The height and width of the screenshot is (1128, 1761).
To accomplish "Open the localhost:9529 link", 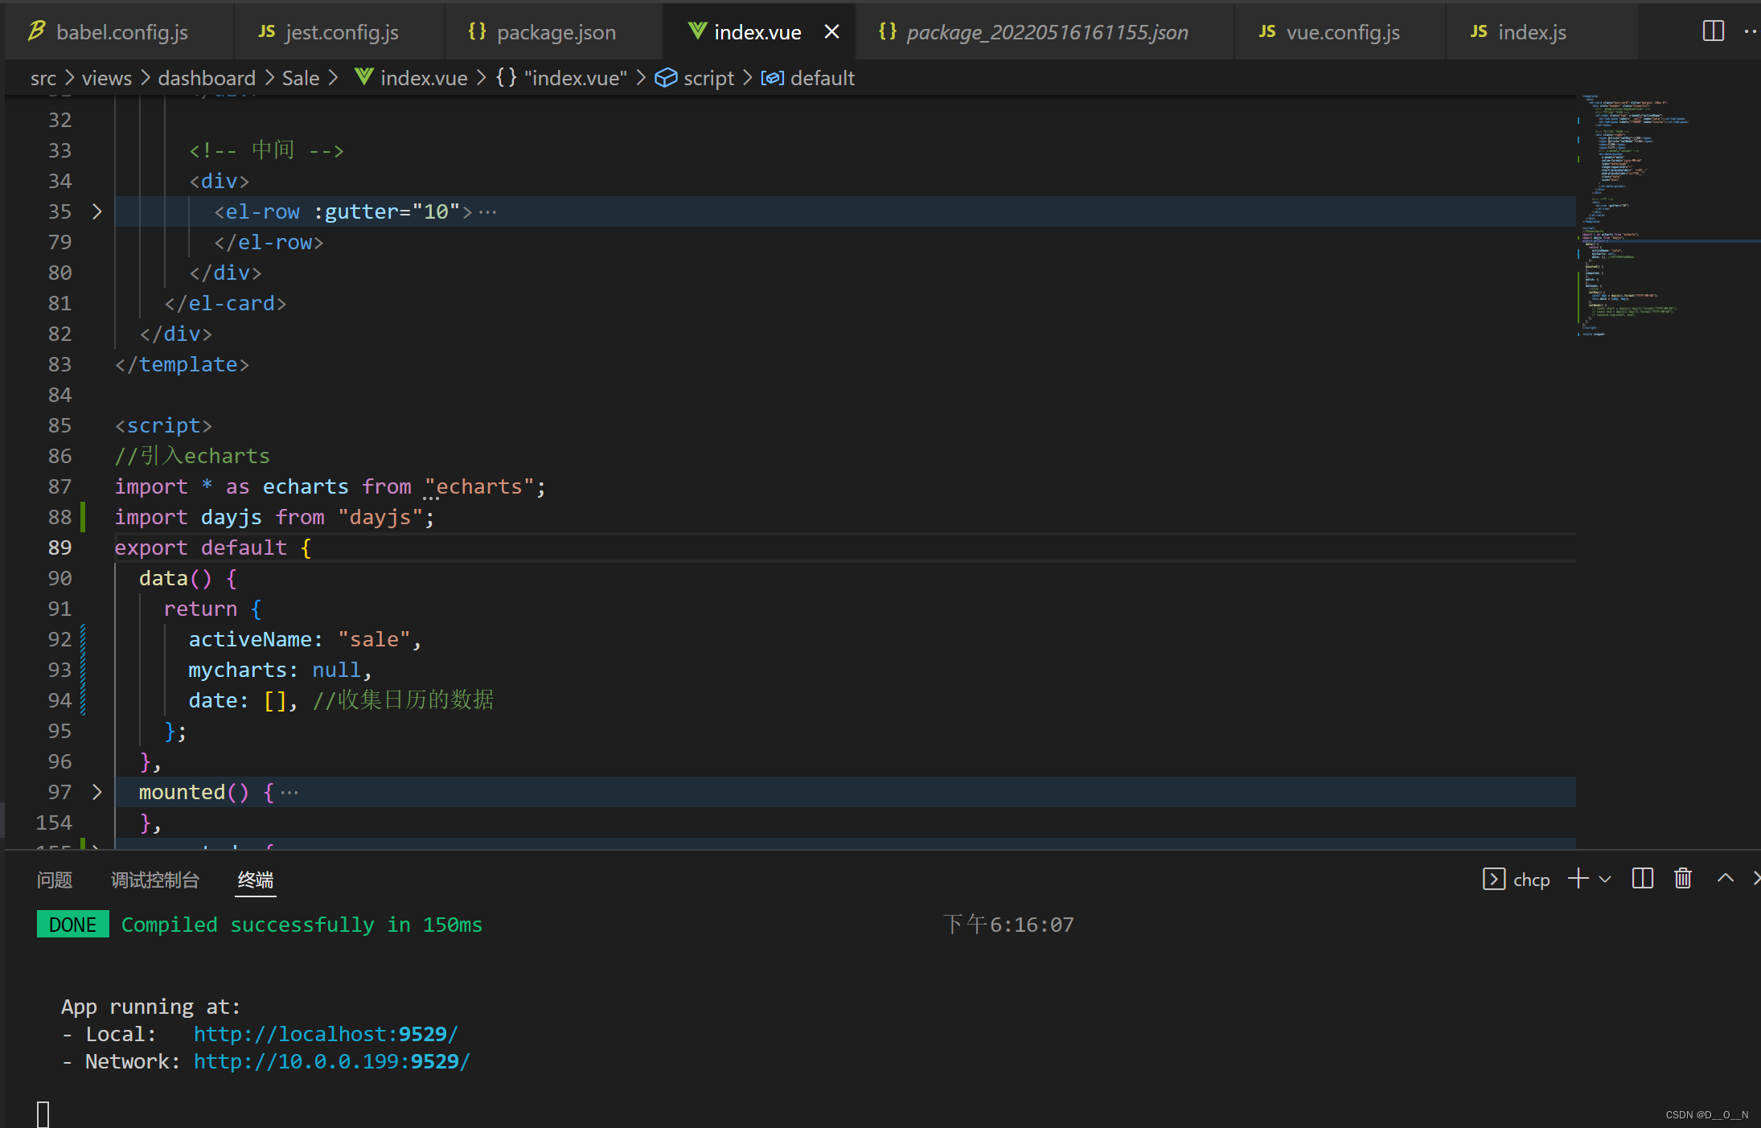I will [325, 1034].
